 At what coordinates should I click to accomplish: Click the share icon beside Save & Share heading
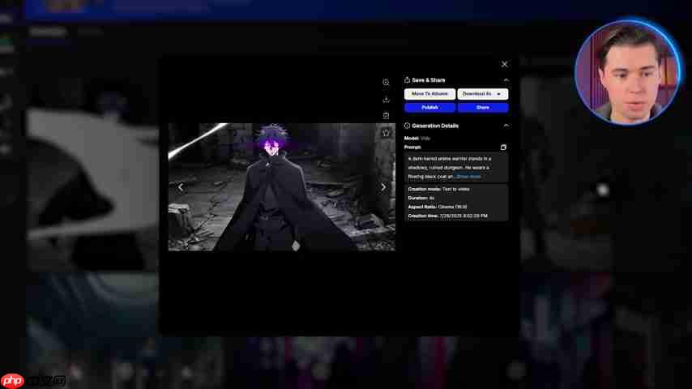[x=407, y=80]
